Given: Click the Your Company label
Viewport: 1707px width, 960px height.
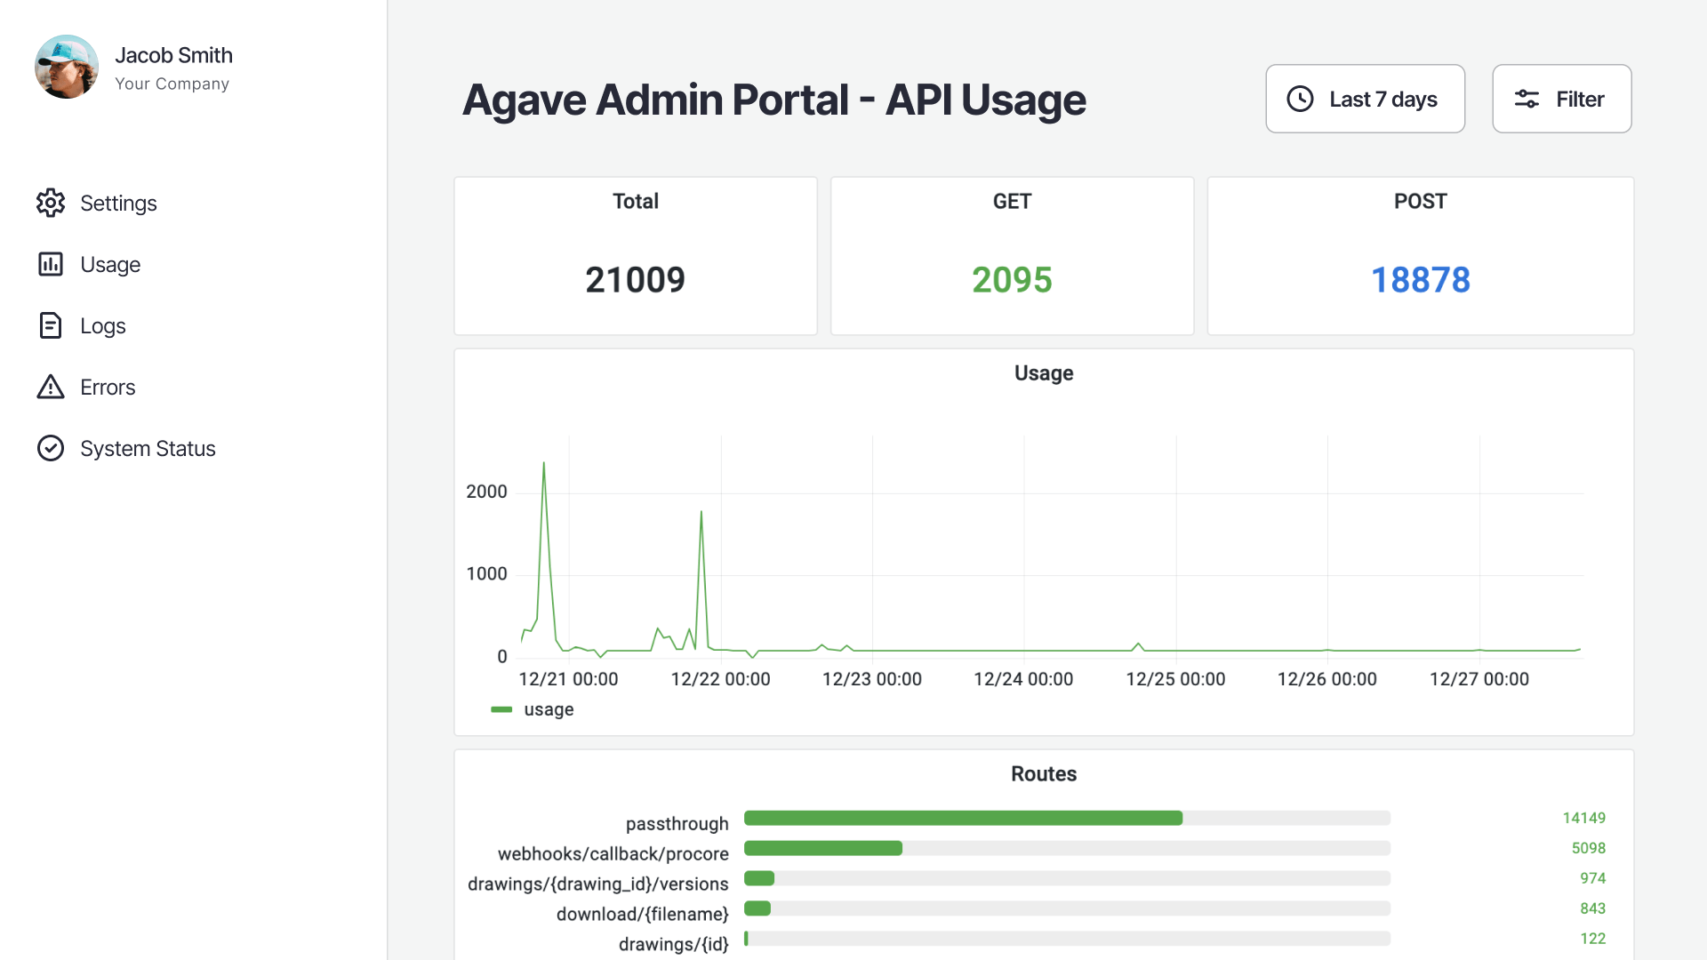Looking at the screenshot, I should [172, 84].
